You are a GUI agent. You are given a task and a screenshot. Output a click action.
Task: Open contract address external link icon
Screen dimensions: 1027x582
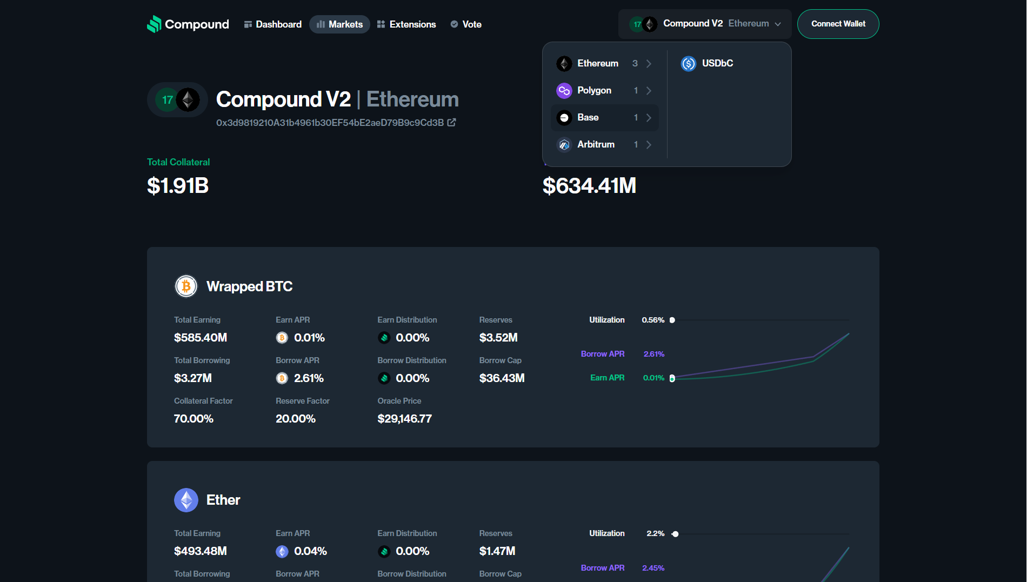tap(451, 123)
